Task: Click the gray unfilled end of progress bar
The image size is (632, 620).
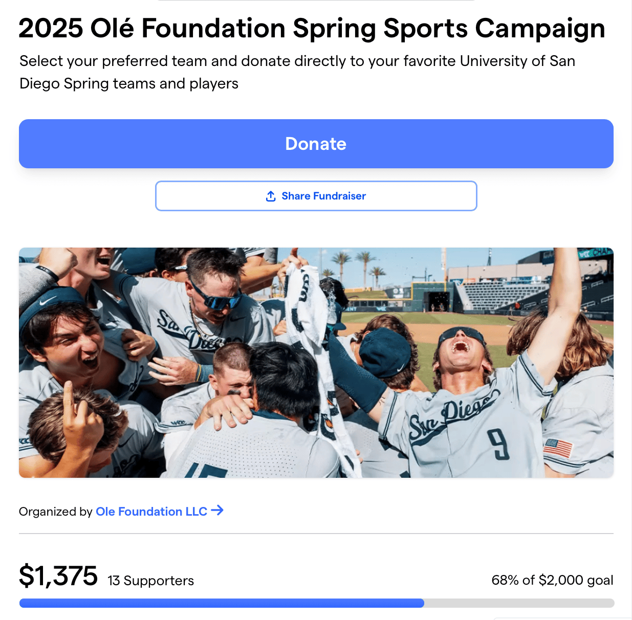Action: click(519, 603)
